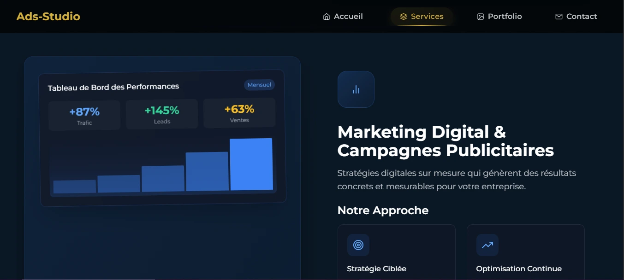Select the target icon on Stratégie Ciblée card
624x280 pixels.
358,245
